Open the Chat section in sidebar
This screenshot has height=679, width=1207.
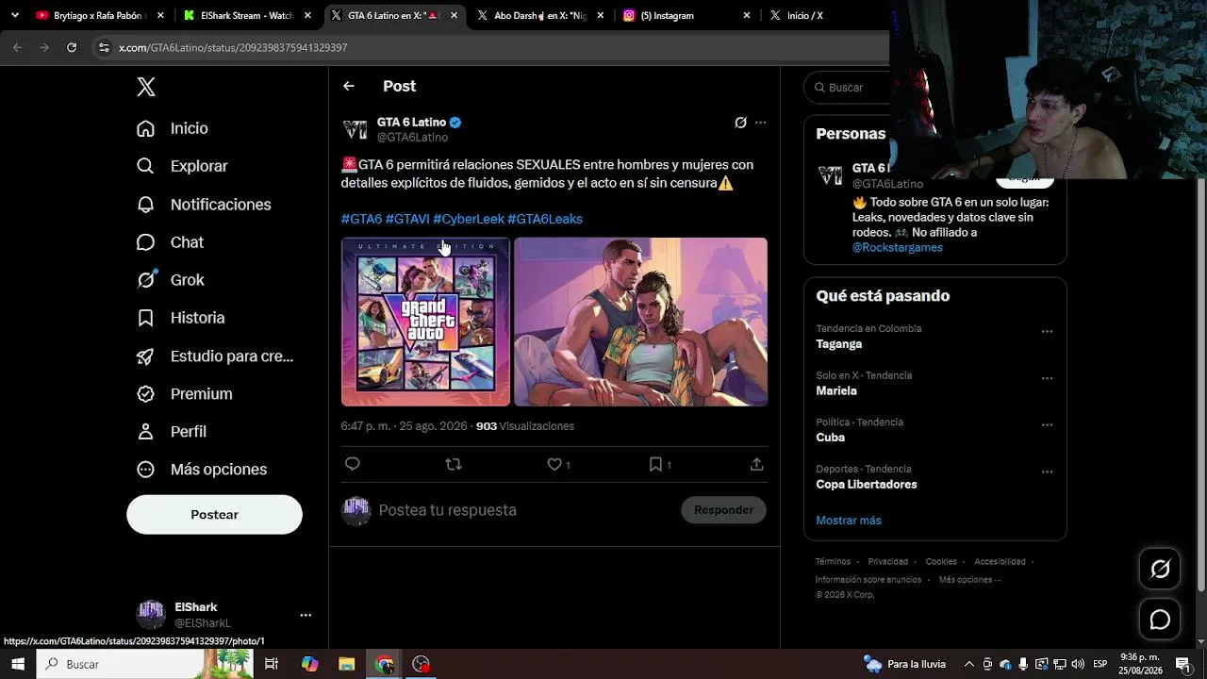click(x=170, y=242)
